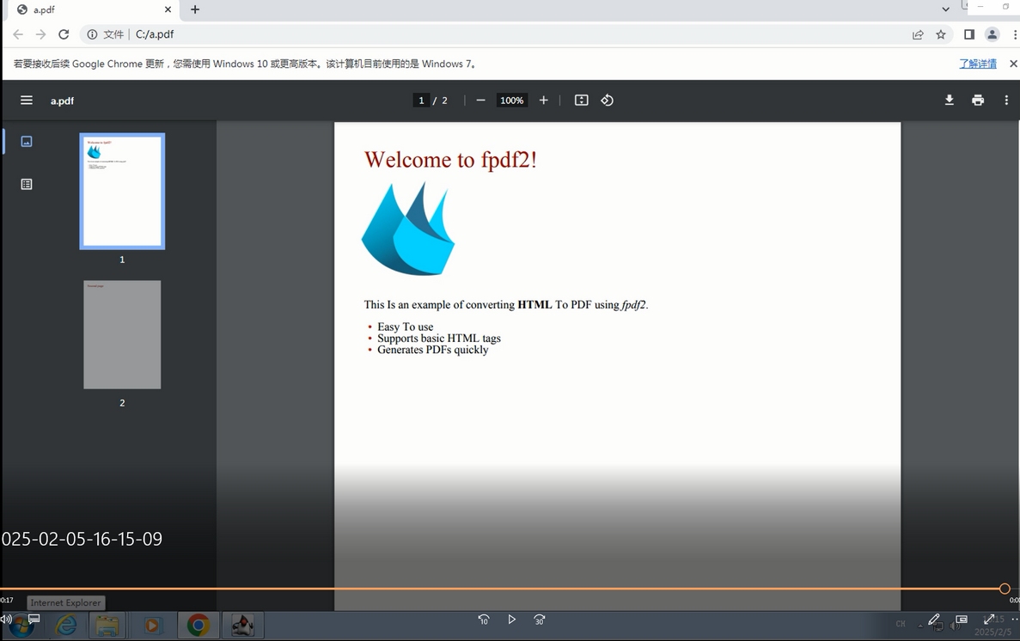This screenshot has width=1020, height=641.
Task: Click the 'Easy To use' bullet text
Action: [x=406, y=327]
